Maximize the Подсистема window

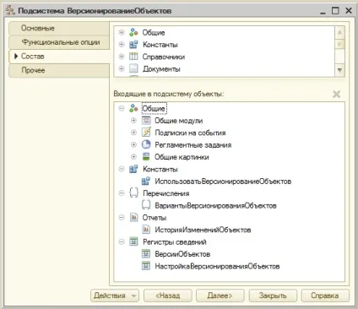point(335,11)
